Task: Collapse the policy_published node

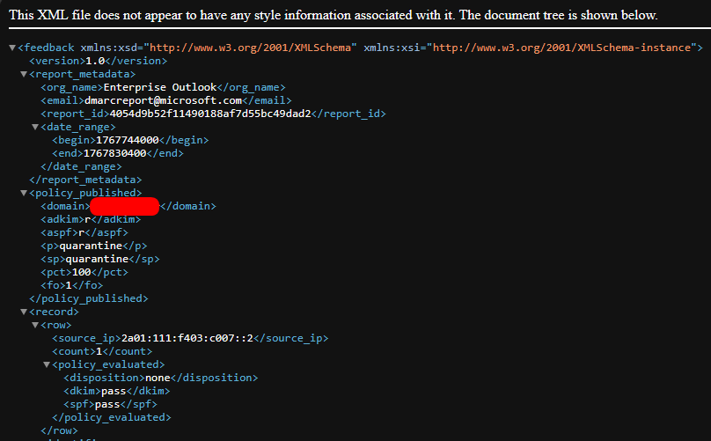Action: (x=24, y=193)
